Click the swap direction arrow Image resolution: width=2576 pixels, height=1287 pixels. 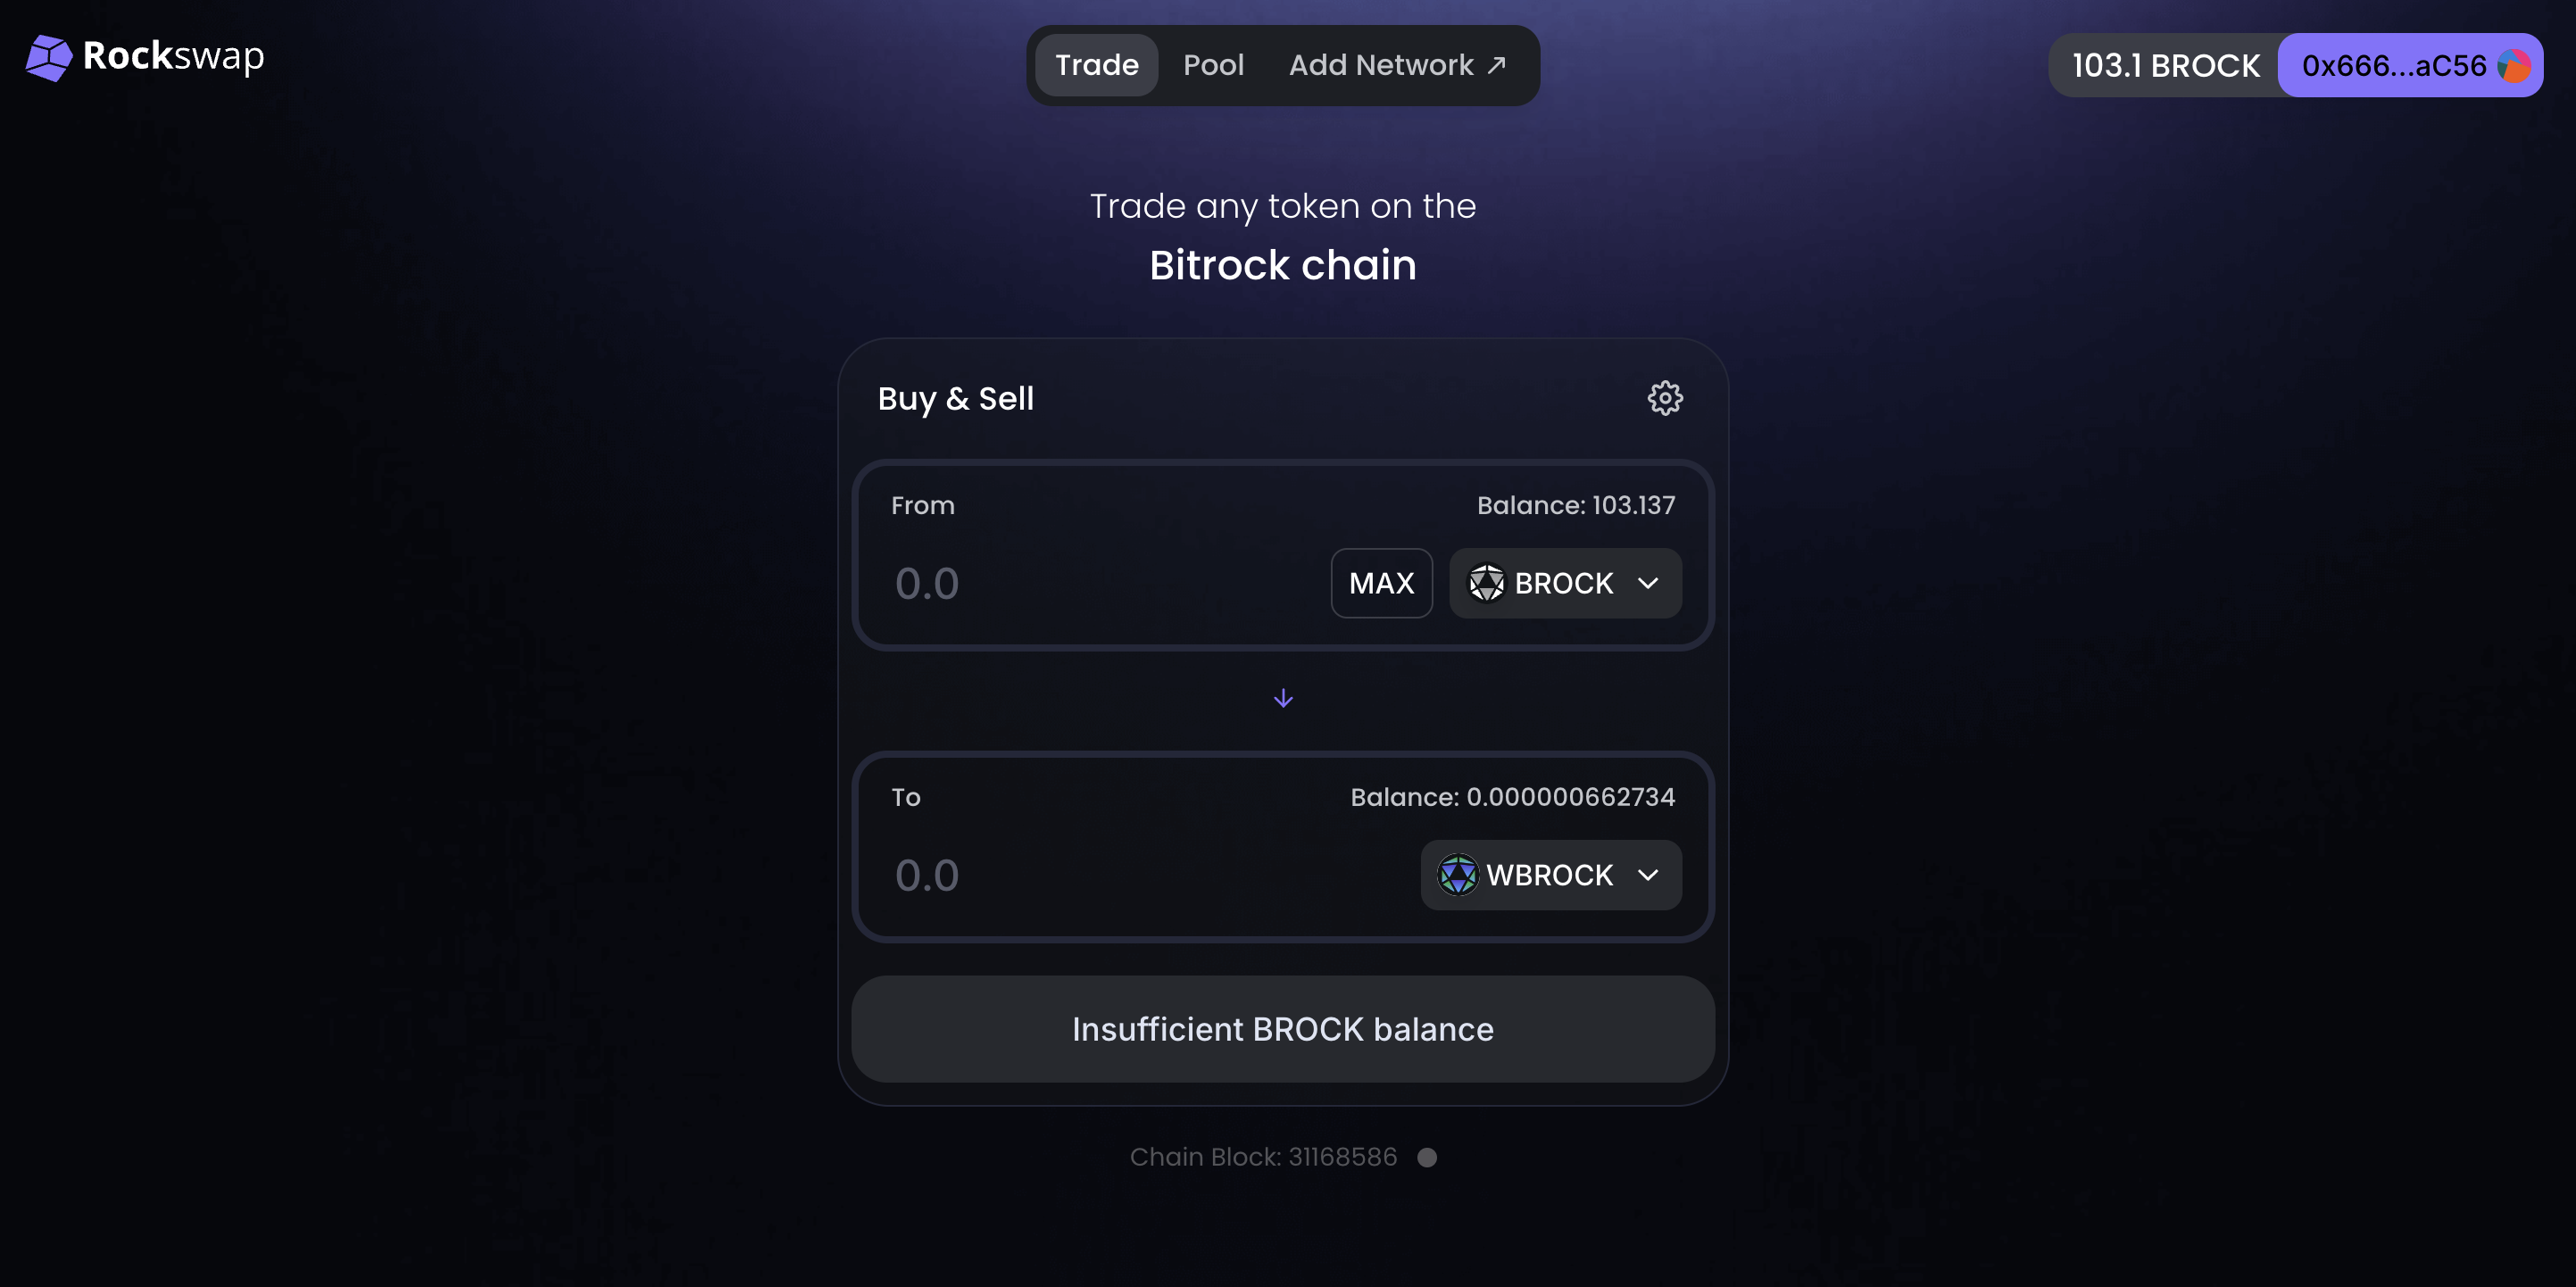click(1283, 698)
